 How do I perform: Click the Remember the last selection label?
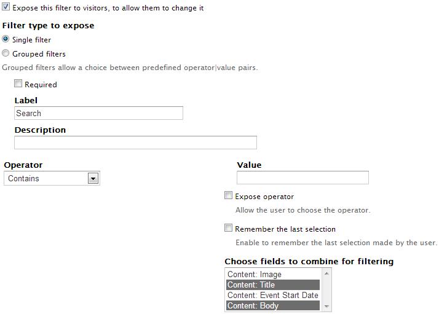coord(285,229)
